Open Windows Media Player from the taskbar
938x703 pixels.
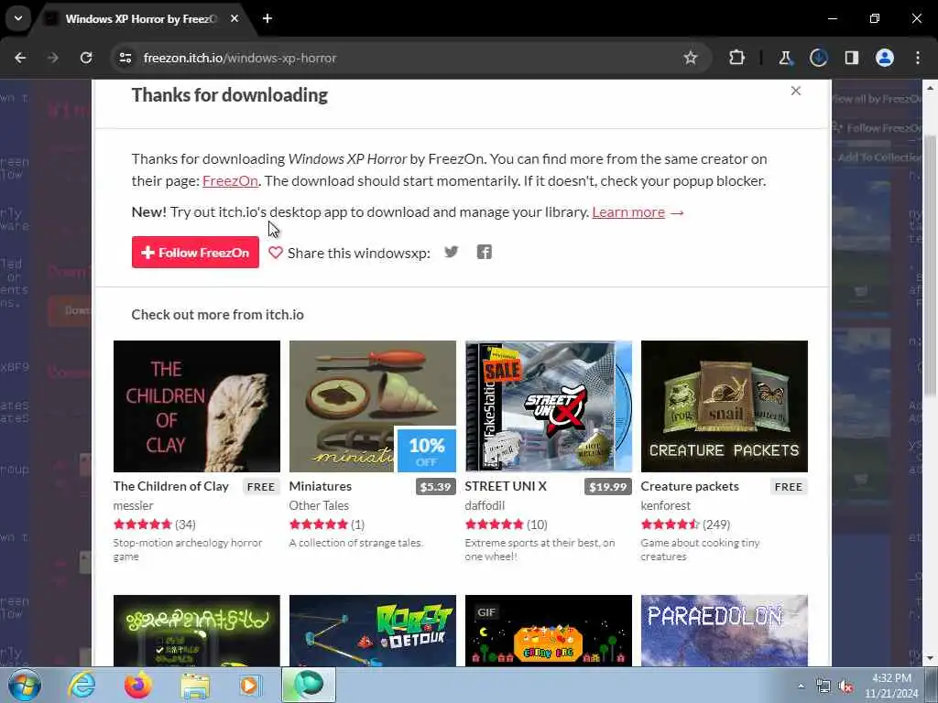click(250, 685)
